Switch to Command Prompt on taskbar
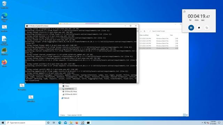 (88, 123)
